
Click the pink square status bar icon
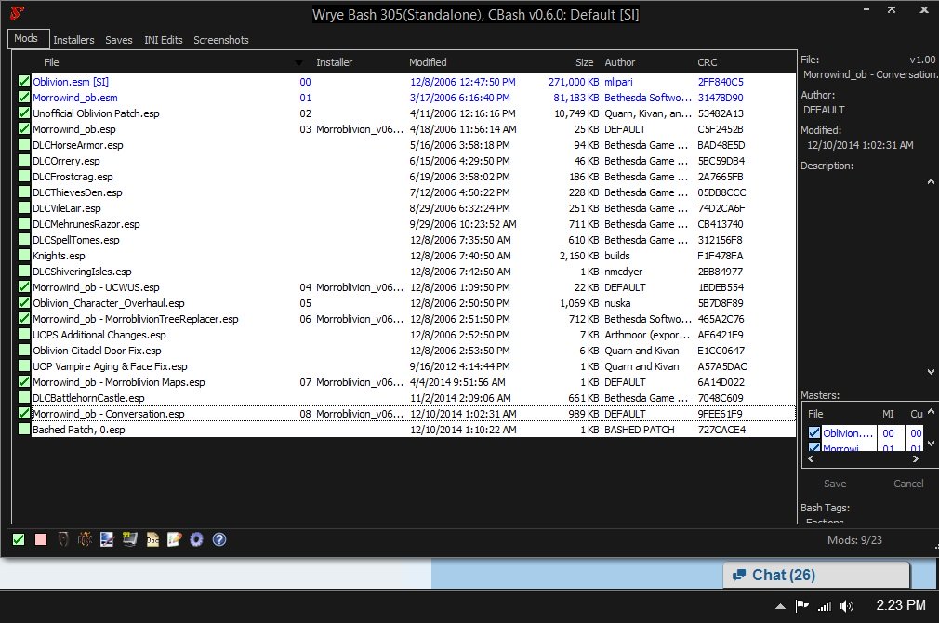click(x=41, y=539)
